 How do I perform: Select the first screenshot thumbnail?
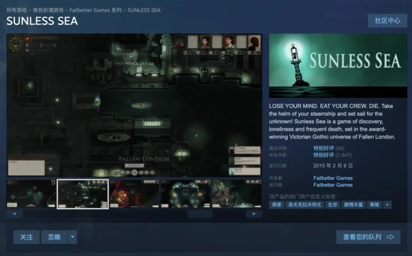[x=32, y=194]
